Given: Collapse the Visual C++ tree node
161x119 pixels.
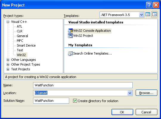Looking at the screenshot, I should (x=8, y=22).
